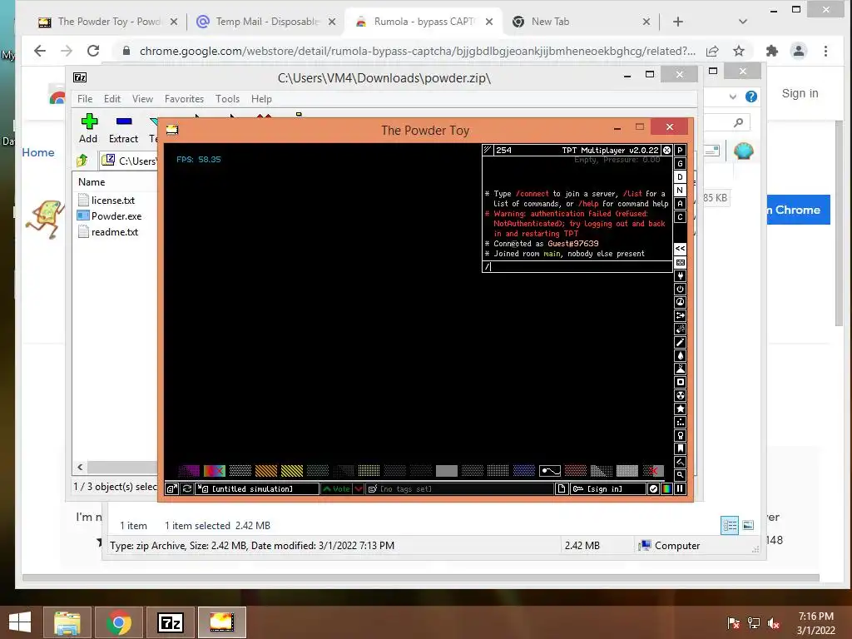
Task: Select the solid gray wall swatch
Action: [x=446, y=471]
